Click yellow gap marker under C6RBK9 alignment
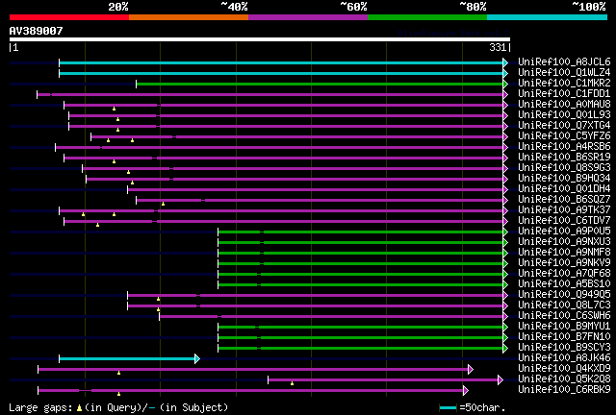Screen dimensions: 616x415 click(x=118, y=394)
